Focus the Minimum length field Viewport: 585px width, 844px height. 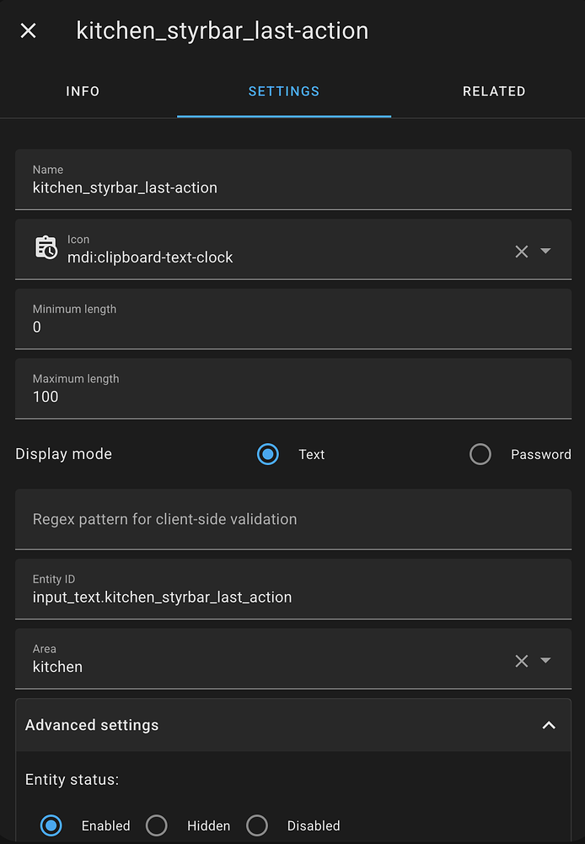click(293, 327)
